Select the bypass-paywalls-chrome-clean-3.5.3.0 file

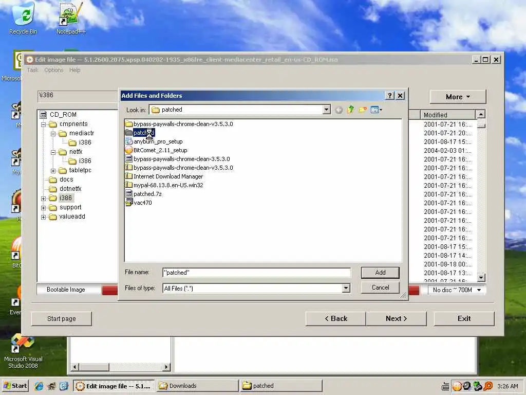click(x=181, y=159)
